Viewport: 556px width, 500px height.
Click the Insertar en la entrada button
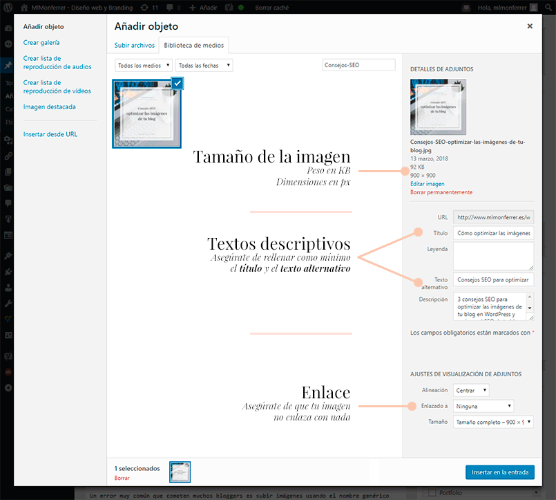(499, 472)
